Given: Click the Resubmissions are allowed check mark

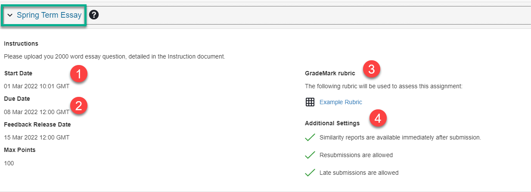Looking at the screenshot, I should point(310,155).
